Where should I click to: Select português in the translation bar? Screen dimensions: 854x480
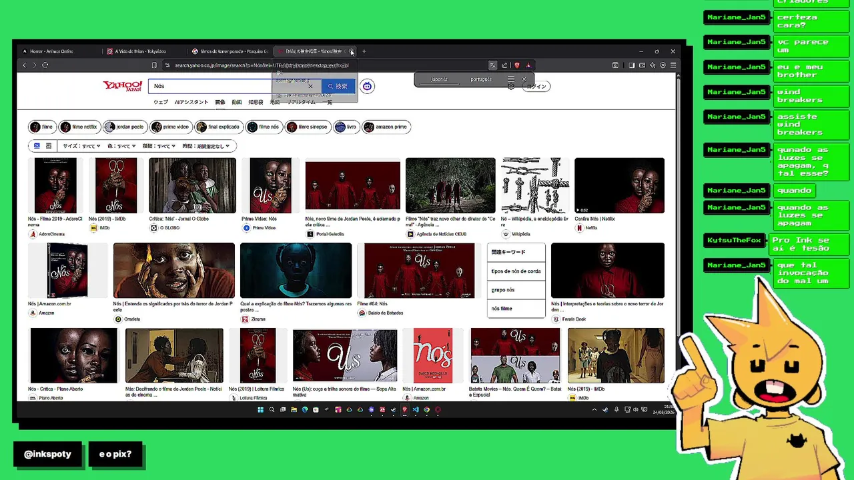click(x=481, y=79)
